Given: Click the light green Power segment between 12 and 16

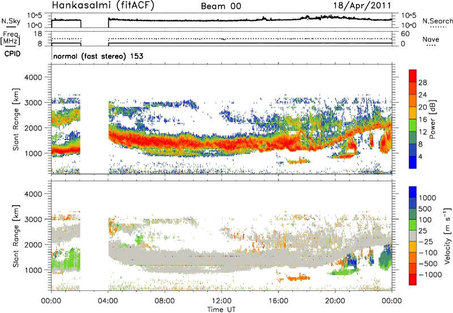Looking at the screenshot, I should (x=413, y=125).
